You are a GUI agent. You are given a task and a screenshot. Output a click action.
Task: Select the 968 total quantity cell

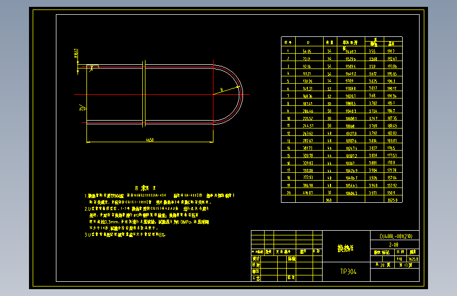[x=329, y=200]
